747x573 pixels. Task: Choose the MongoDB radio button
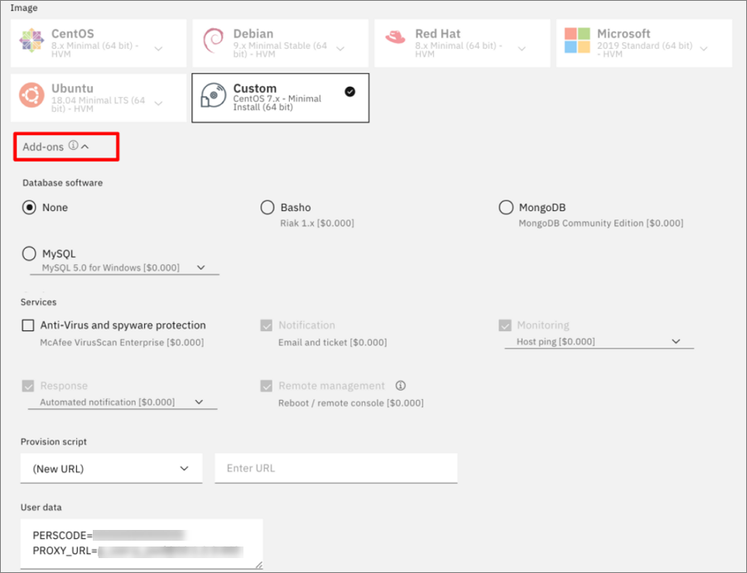[506, 208]
